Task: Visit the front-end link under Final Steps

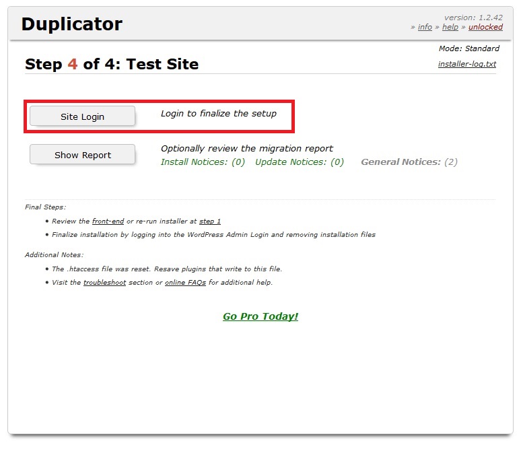Action: point(108,221)
